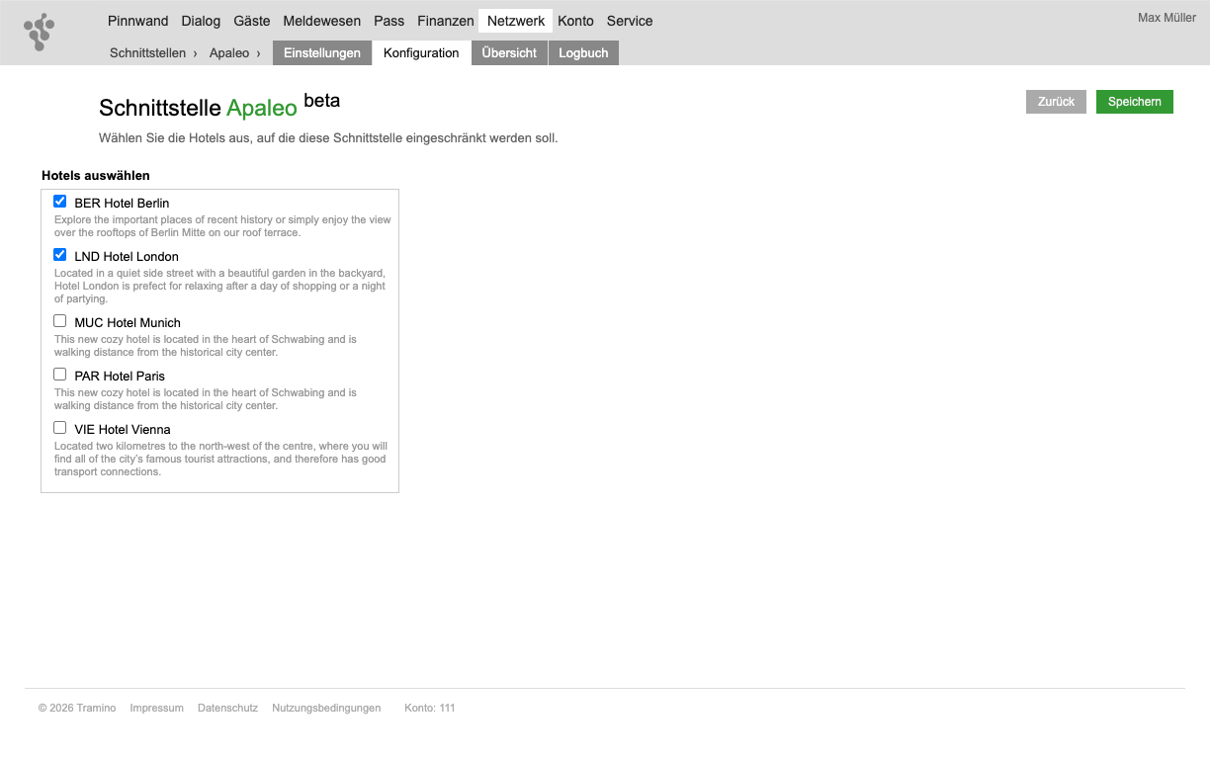Click the Schnittstellen breadcrumb
The image size is (1210, 759).
pyautogui.click(x=148, y=53)
